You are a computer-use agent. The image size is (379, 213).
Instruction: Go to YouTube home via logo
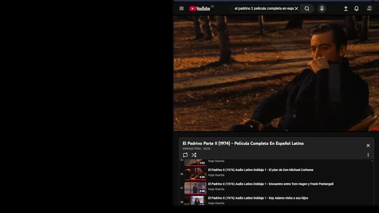200,9
